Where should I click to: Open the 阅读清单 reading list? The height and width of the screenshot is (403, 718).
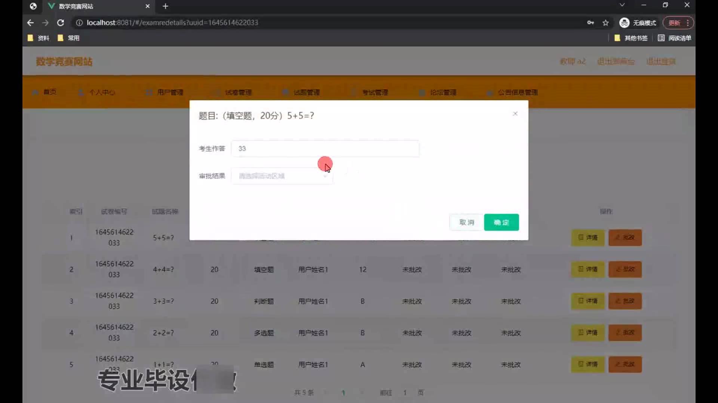coord(674,38)
